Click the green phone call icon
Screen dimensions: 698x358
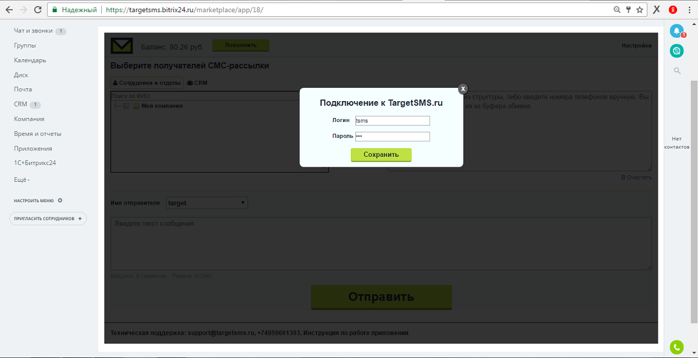(676, 347)
